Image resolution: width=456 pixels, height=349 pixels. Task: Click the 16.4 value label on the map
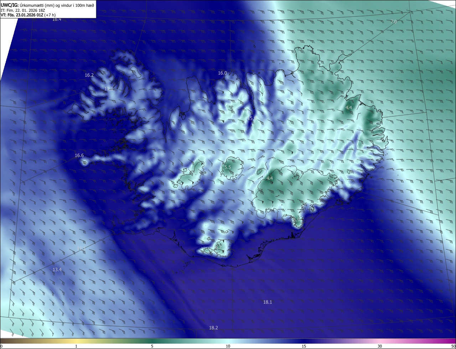(x=57, y=19)
